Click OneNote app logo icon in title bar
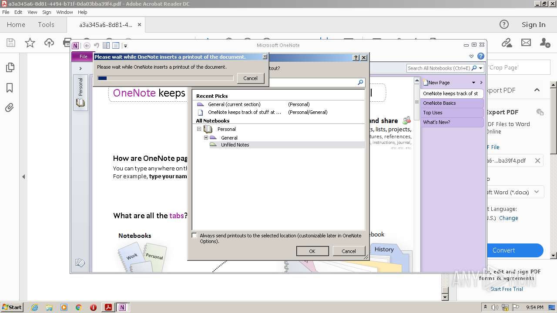This screenshot has width=557, height=313. [x=76, y=46]
